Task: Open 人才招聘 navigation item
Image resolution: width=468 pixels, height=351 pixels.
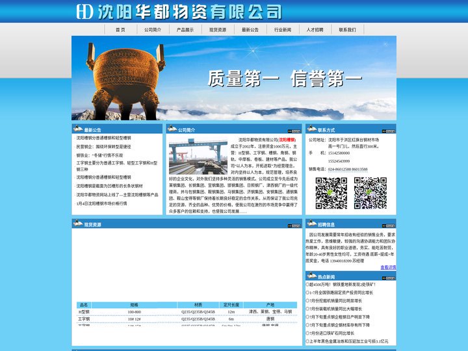Action: [315, 30]
